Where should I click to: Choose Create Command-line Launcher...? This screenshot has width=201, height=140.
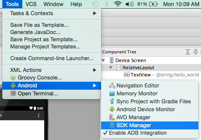(x=51, y=58)
